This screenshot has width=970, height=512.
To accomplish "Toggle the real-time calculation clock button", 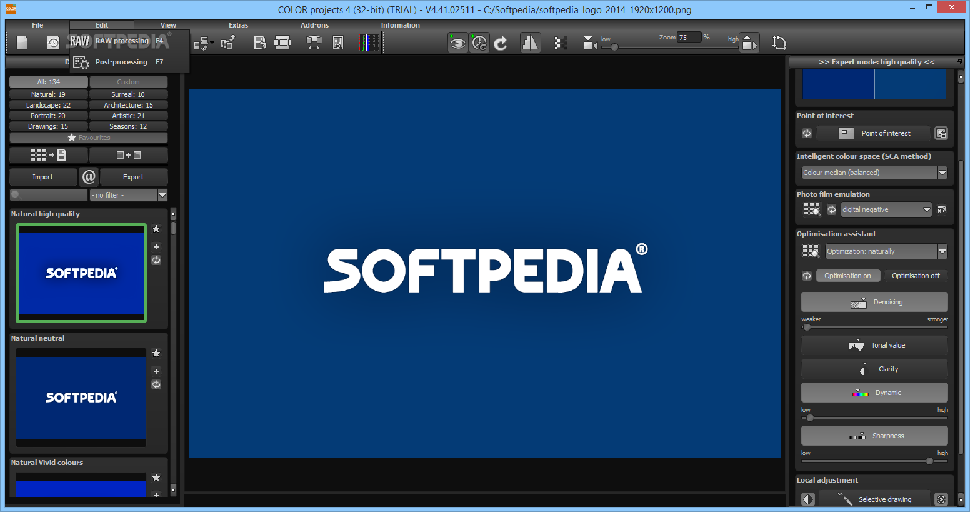I will [x=479, y=43].
